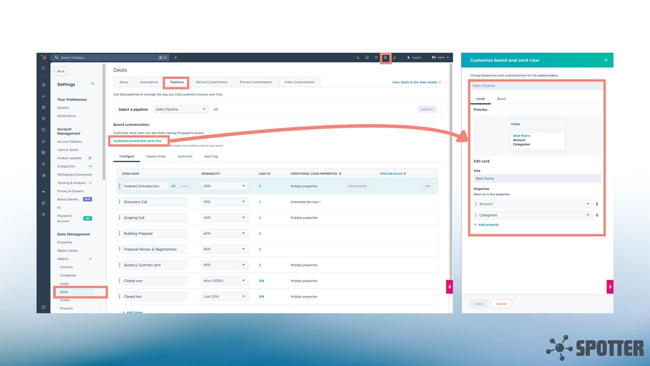
Task: Click the pink lightning button on side panel edge
Action: click(610, 287)
